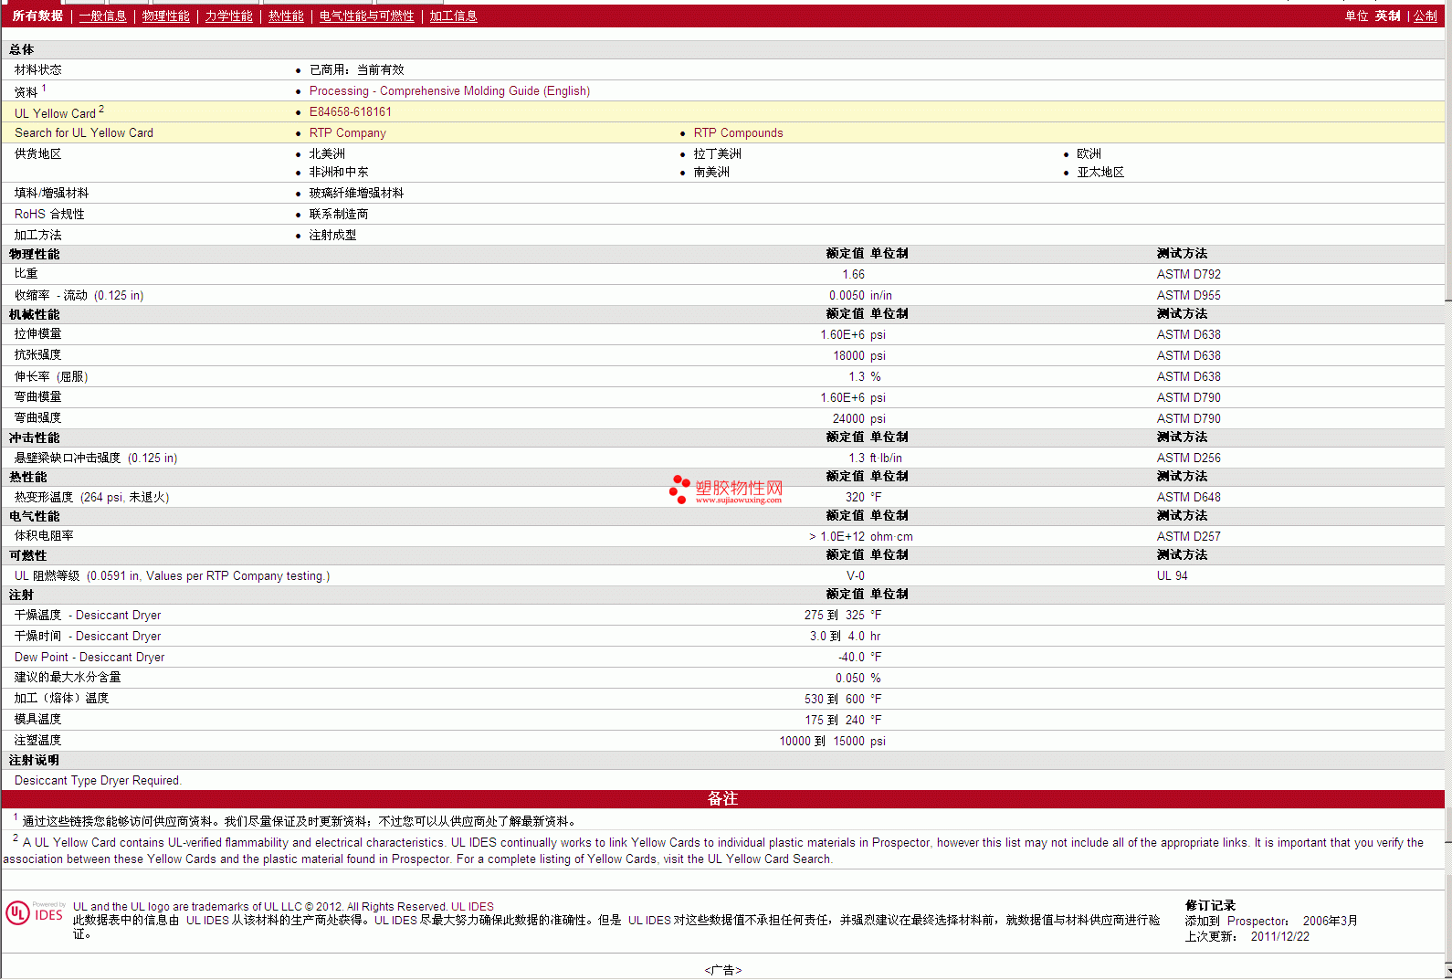Open the 力学性能 tab
The height and width of the screenshot is (980, 1452).
click(229, 16)
